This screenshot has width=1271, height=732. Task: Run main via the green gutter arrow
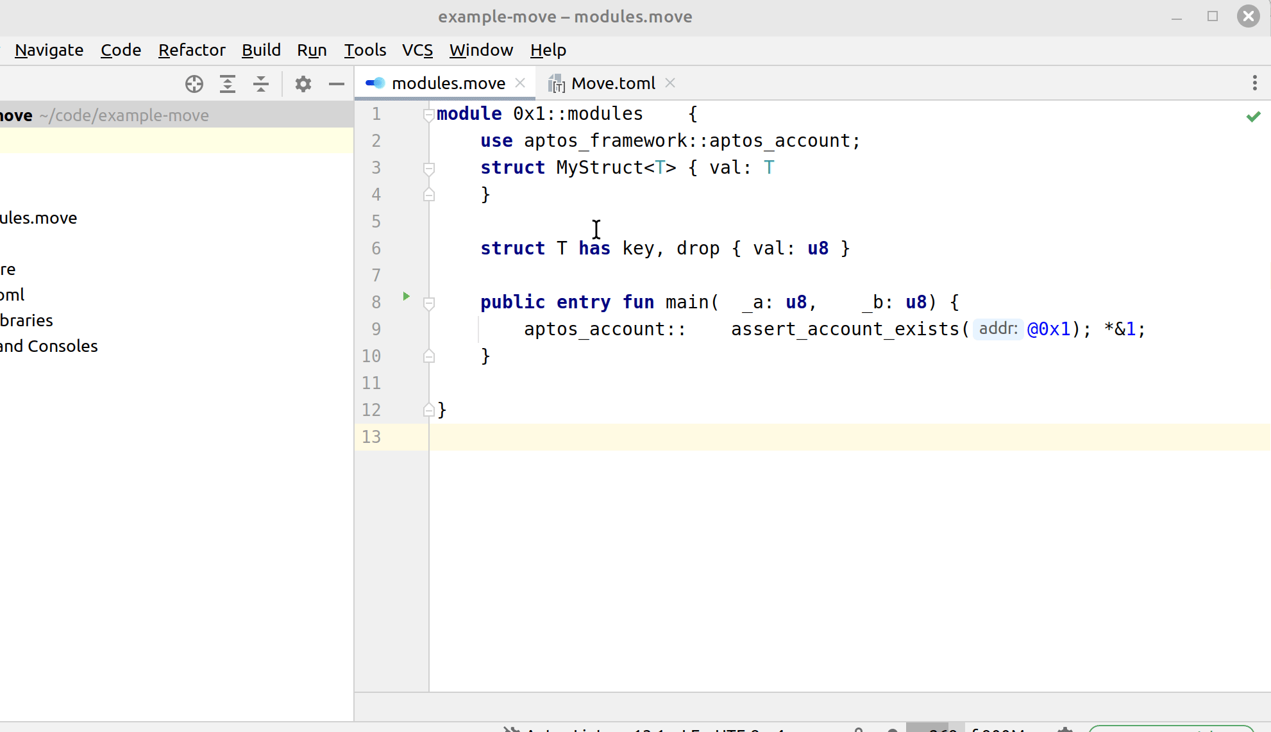click(405, 296)
